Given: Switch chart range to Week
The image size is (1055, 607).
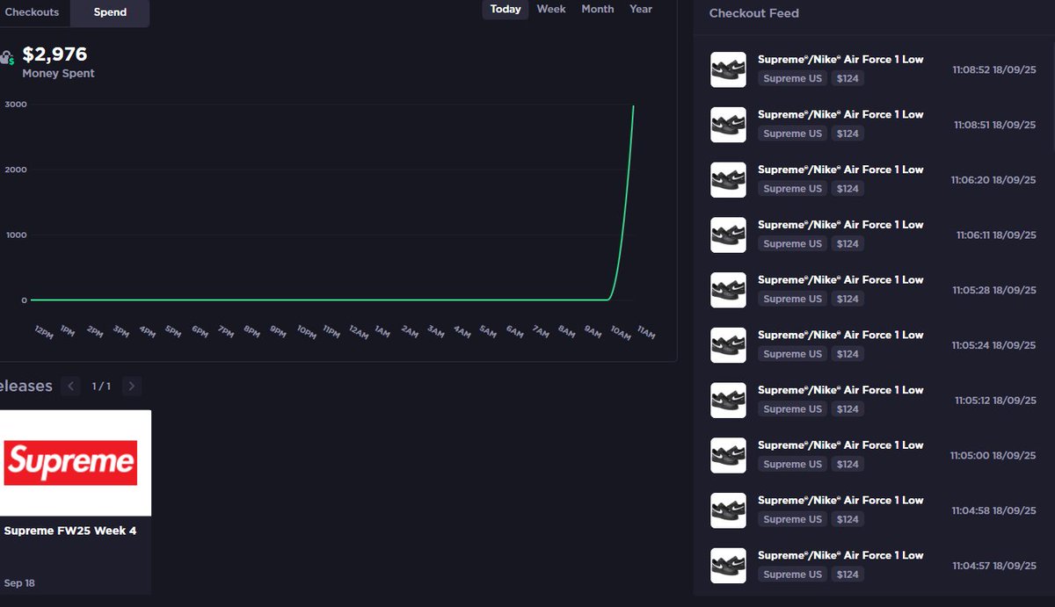Looking at the screenshot, I should coord(551,9).
